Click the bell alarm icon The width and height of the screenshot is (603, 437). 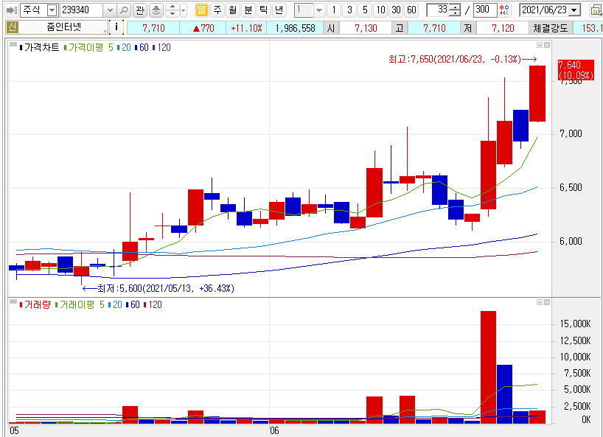click(x=156, y=10)
